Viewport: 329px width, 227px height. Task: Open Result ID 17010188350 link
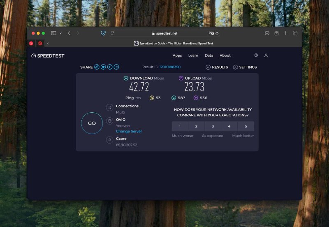click(x=170, y=67)
